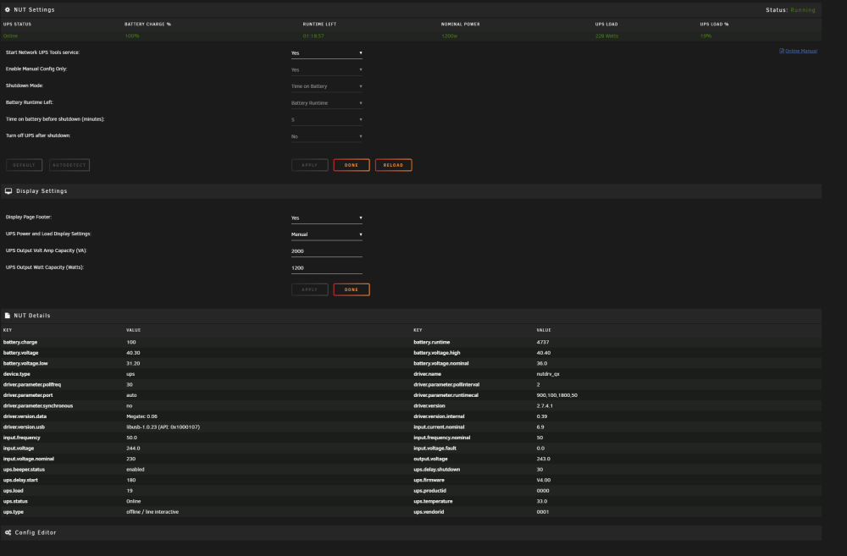Image resolution: width=847 pixels, height=556 pixels.
Task: Expand the Shutdown Mode dropdown
Action: pos(326,86)
